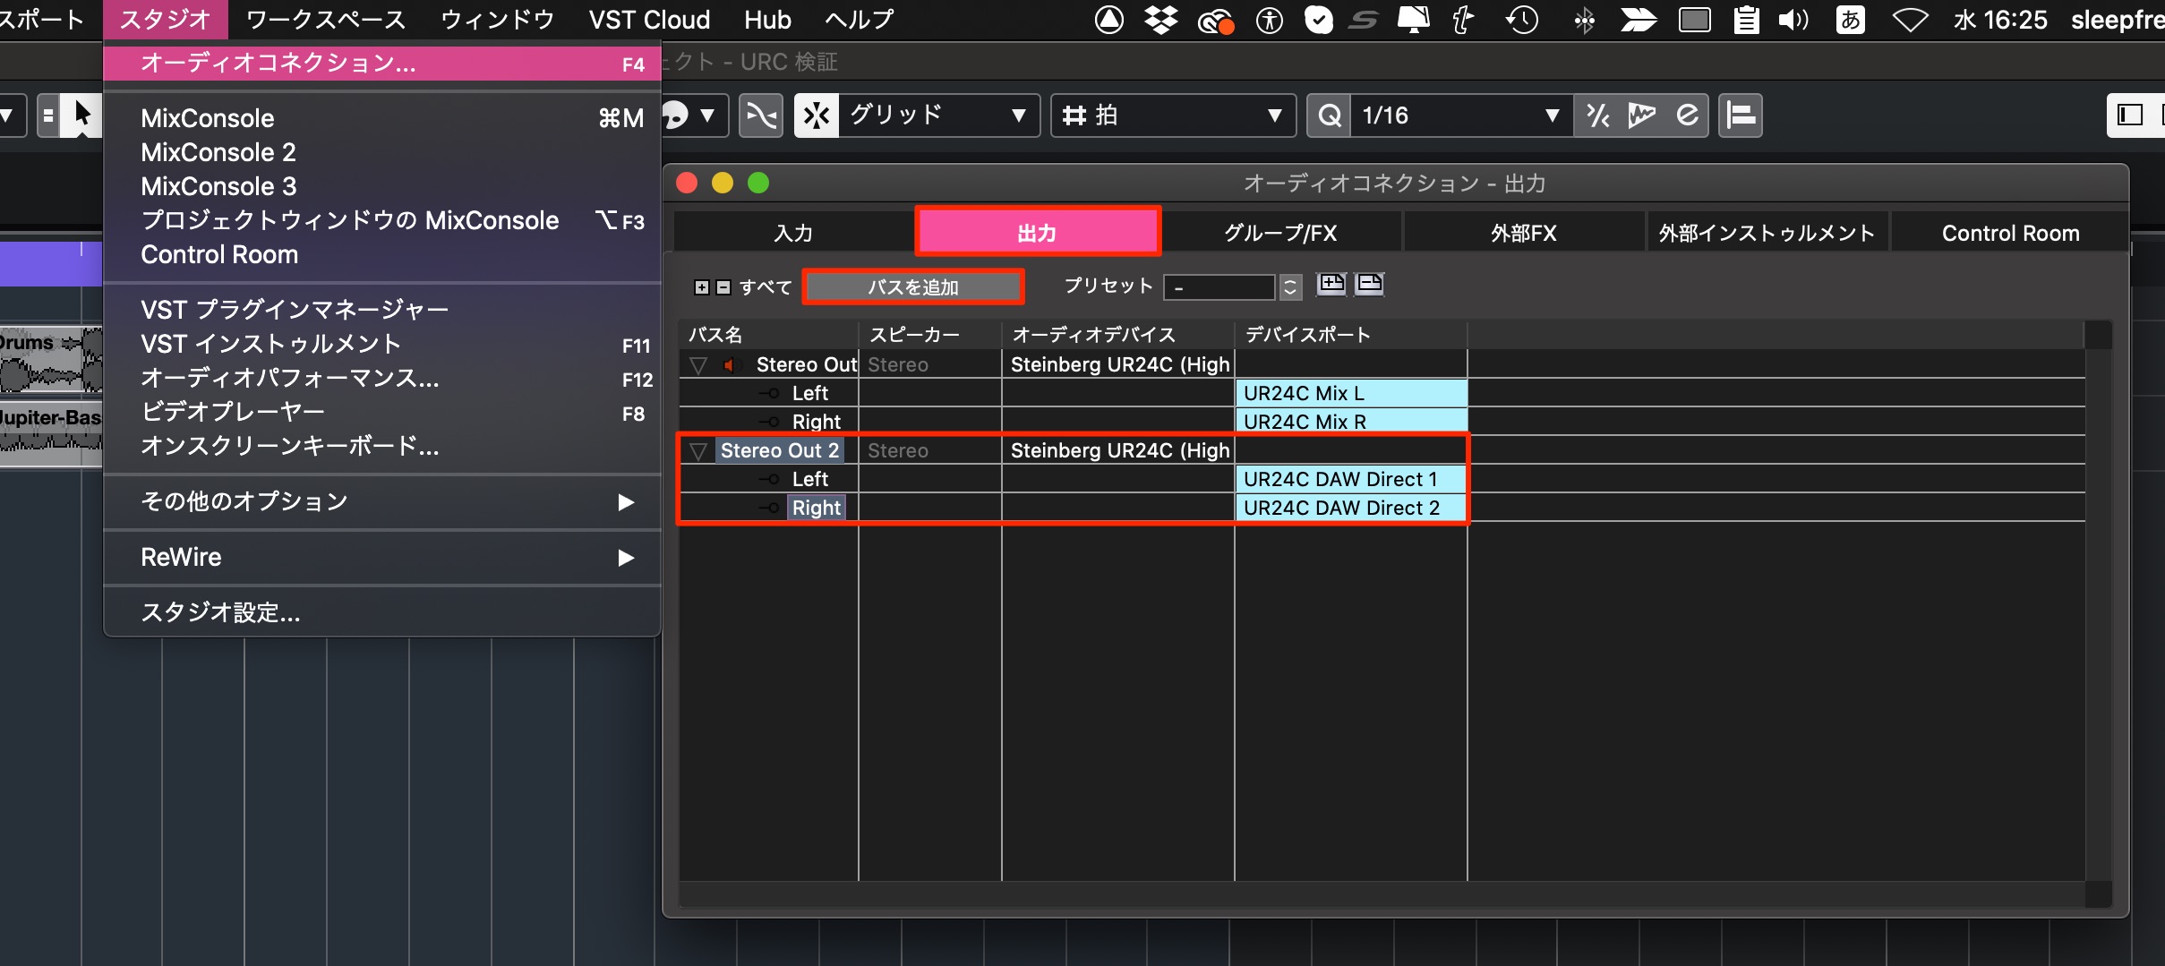Open the Hub menu
Screen dimensions: 2165x966
(767, 20)
